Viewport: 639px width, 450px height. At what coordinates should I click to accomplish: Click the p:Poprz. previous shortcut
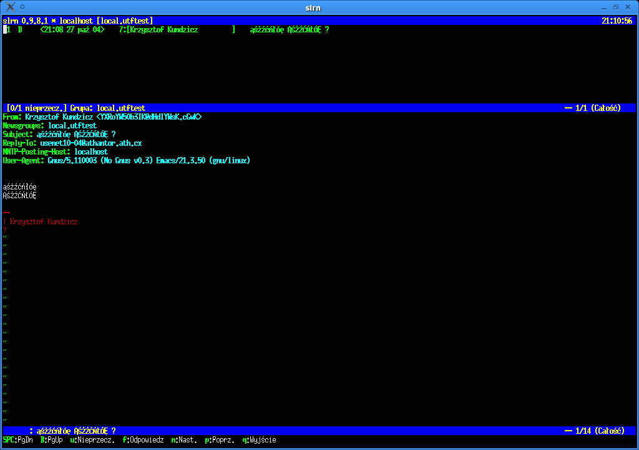220,440
